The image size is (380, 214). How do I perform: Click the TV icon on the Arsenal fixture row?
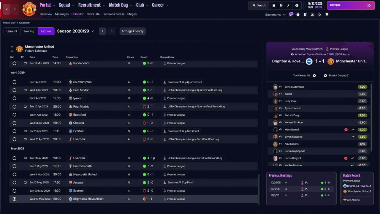[25, 182]
